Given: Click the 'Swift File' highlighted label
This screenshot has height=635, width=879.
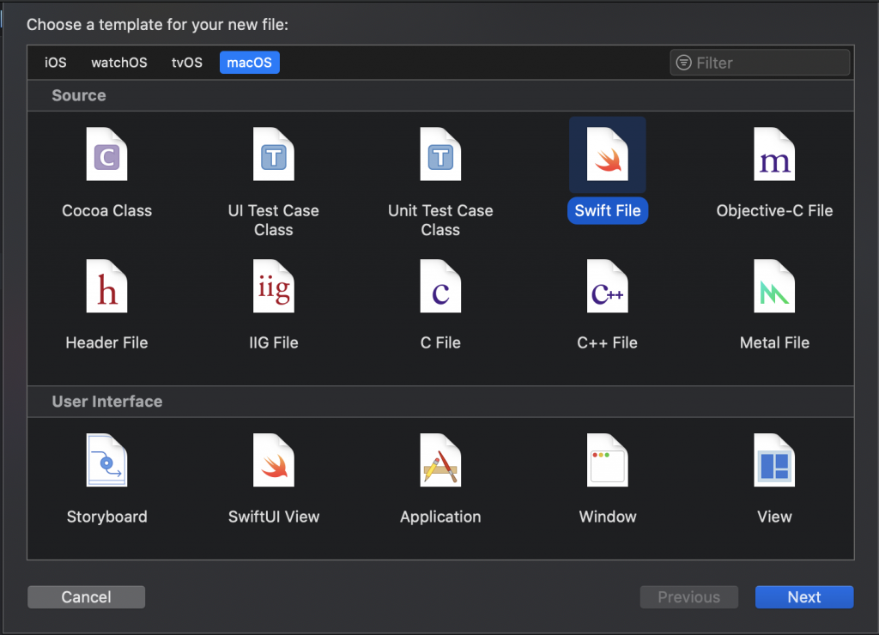Looking at the screenshot, I should [608, 211].
